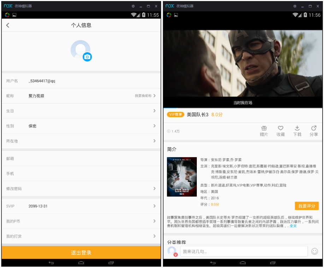Click the 我要评分 rating button

click(x=307, y=206)
